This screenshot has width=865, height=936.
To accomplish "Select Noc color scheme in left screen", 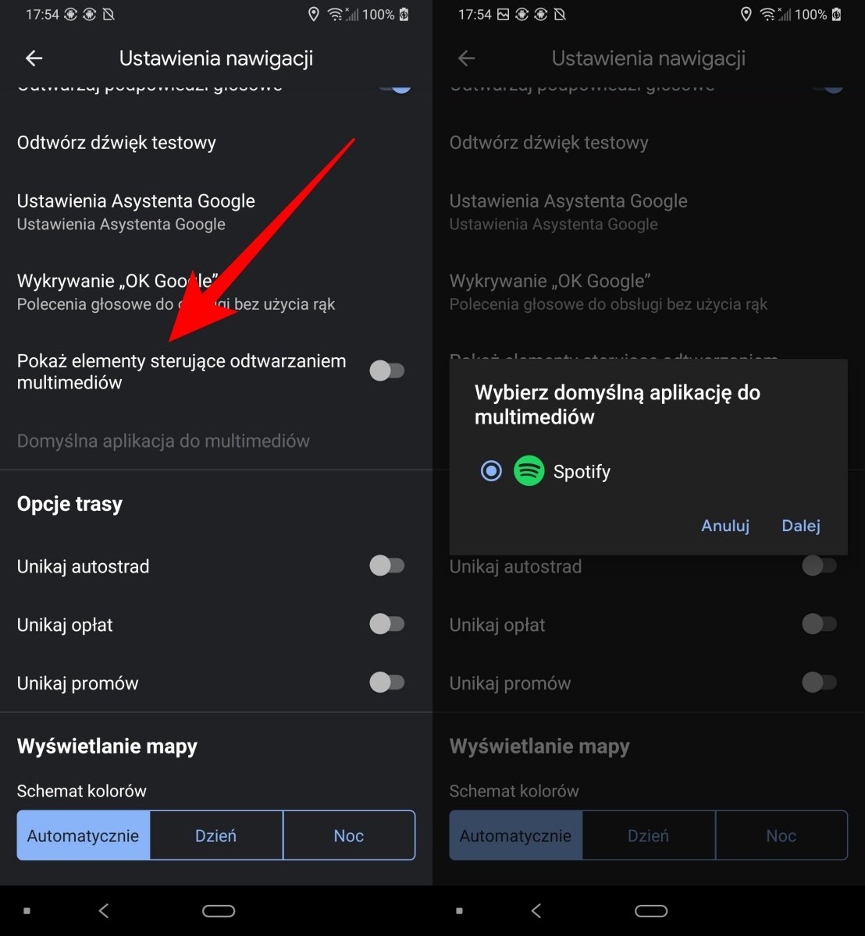I will (349, 835).
